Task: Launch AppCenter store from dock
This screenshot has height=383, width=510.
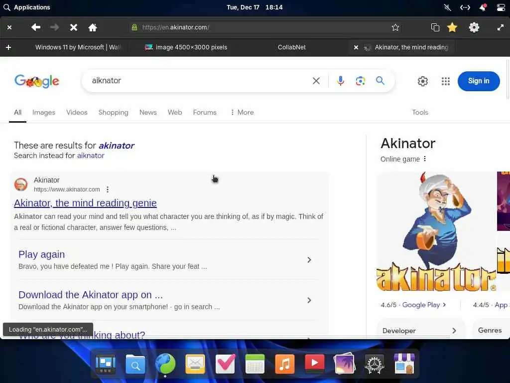Action: [x=404, y=364]
